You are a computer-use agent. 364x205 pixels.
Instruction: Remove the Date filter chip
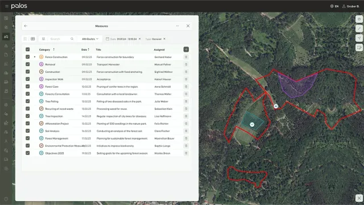pos(140,39)
